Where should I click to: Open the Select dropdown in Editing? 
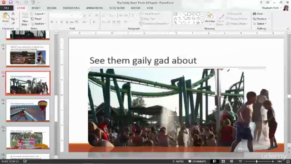(260, 24)
